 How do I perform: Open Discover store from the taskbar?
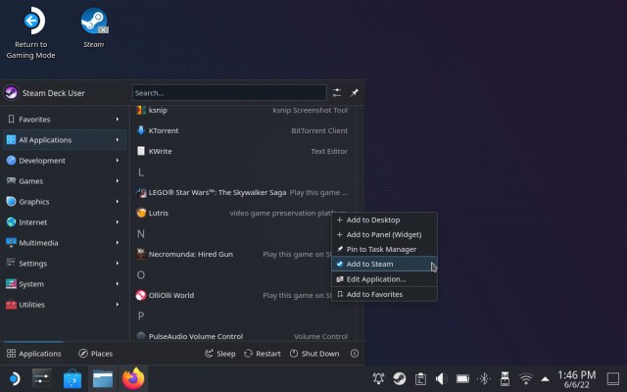coord(72,378)
